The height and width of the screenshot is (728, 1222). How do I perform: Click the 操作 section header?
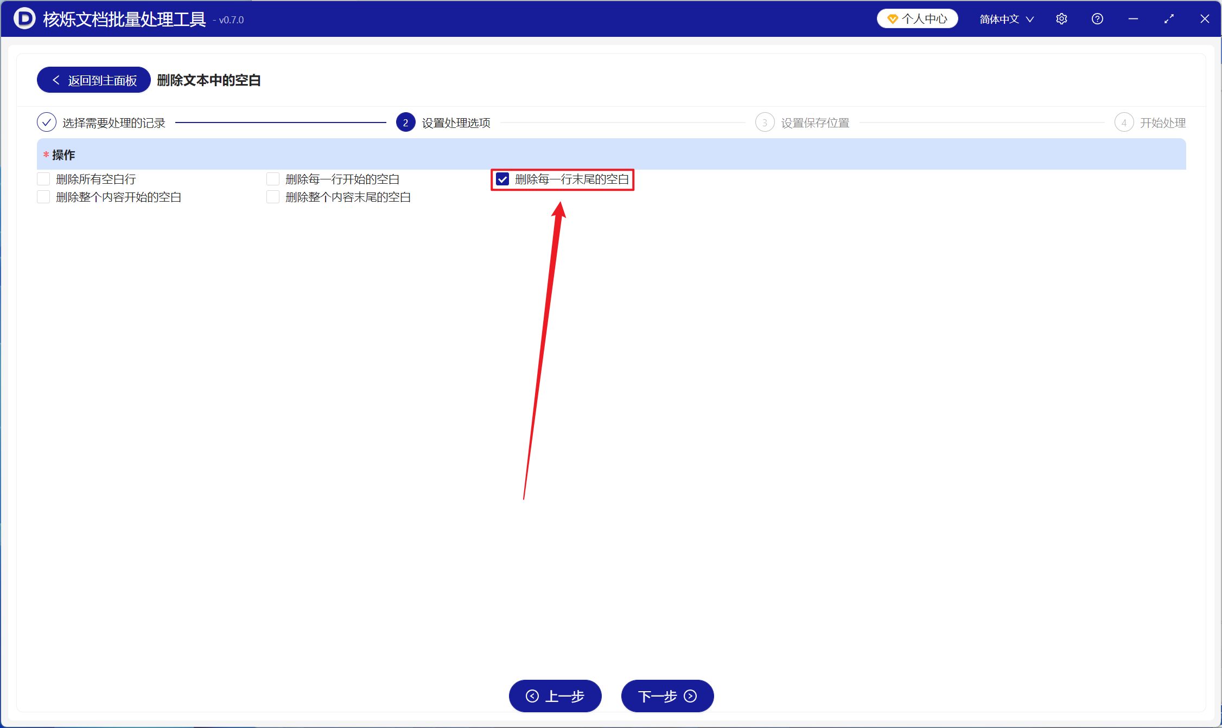(x=612, y=154)
